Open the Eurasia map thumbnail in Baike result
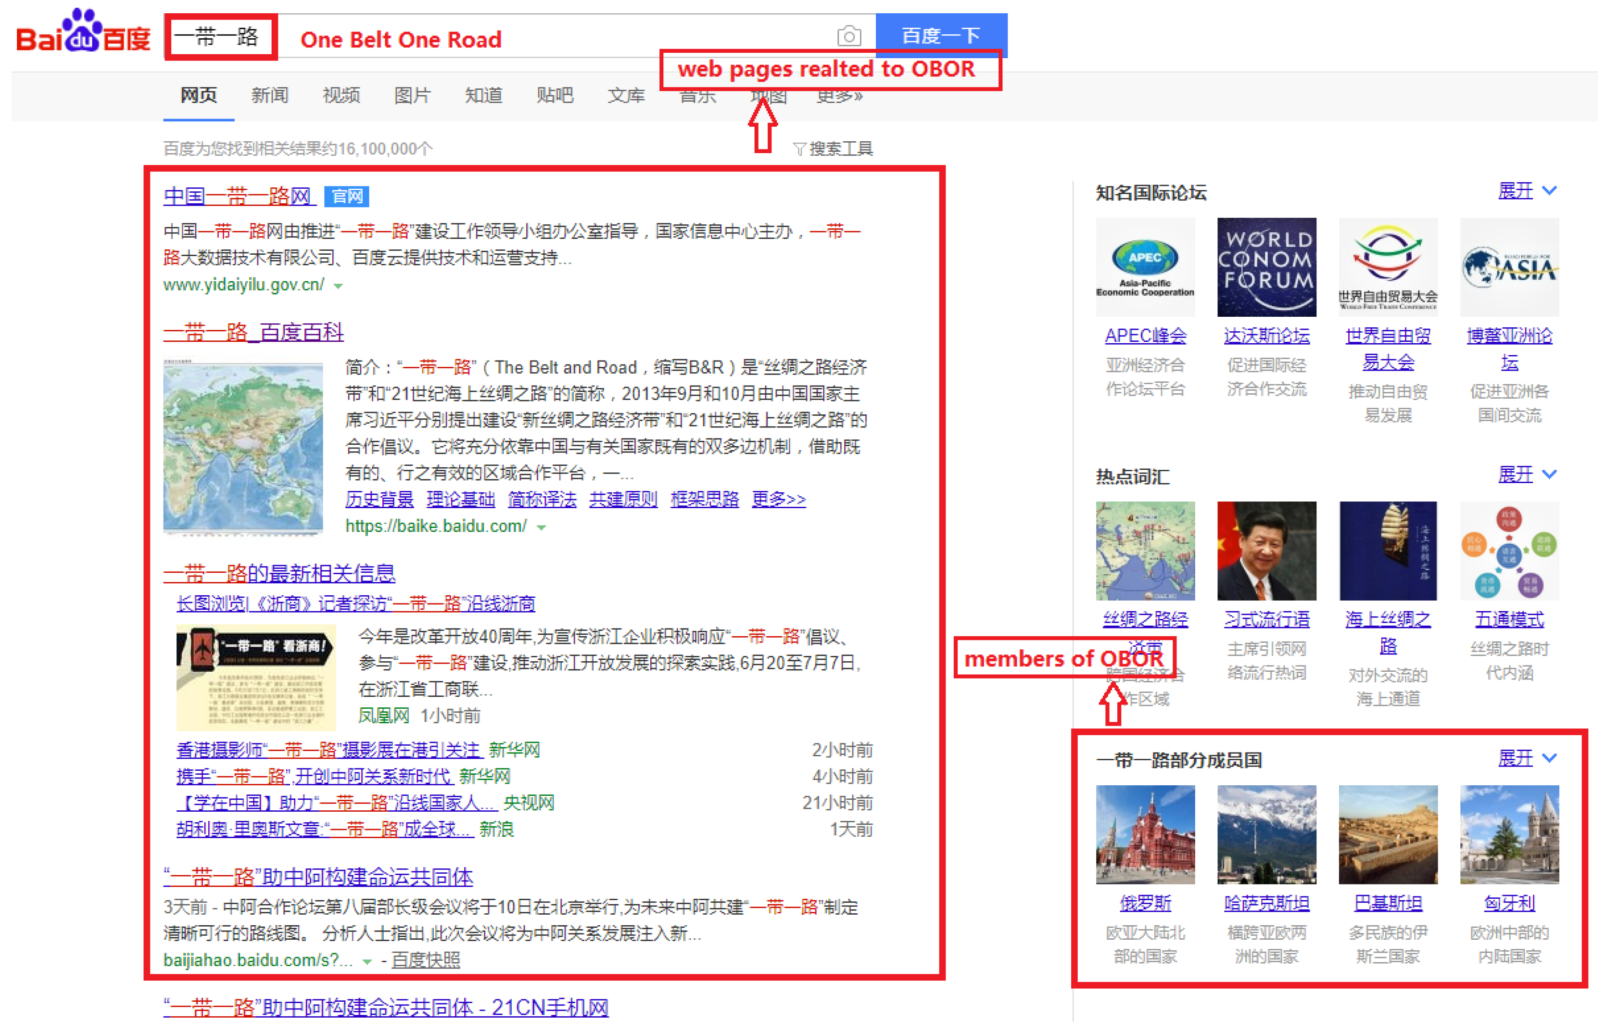This screenshot has height=1030, width=1598. 243,447
